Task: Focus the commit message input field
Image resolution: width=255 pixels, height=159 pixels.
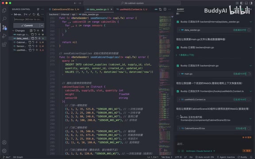Action: point(29,19)
